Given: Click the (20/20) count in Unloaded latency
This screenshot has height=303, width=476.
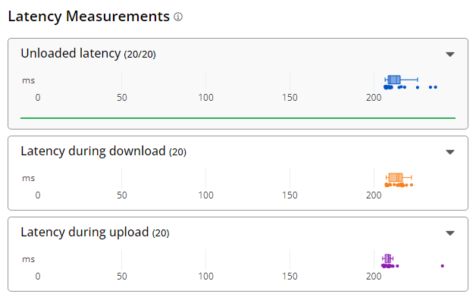Looking at the screenshot, I should [x=140, y=55].
